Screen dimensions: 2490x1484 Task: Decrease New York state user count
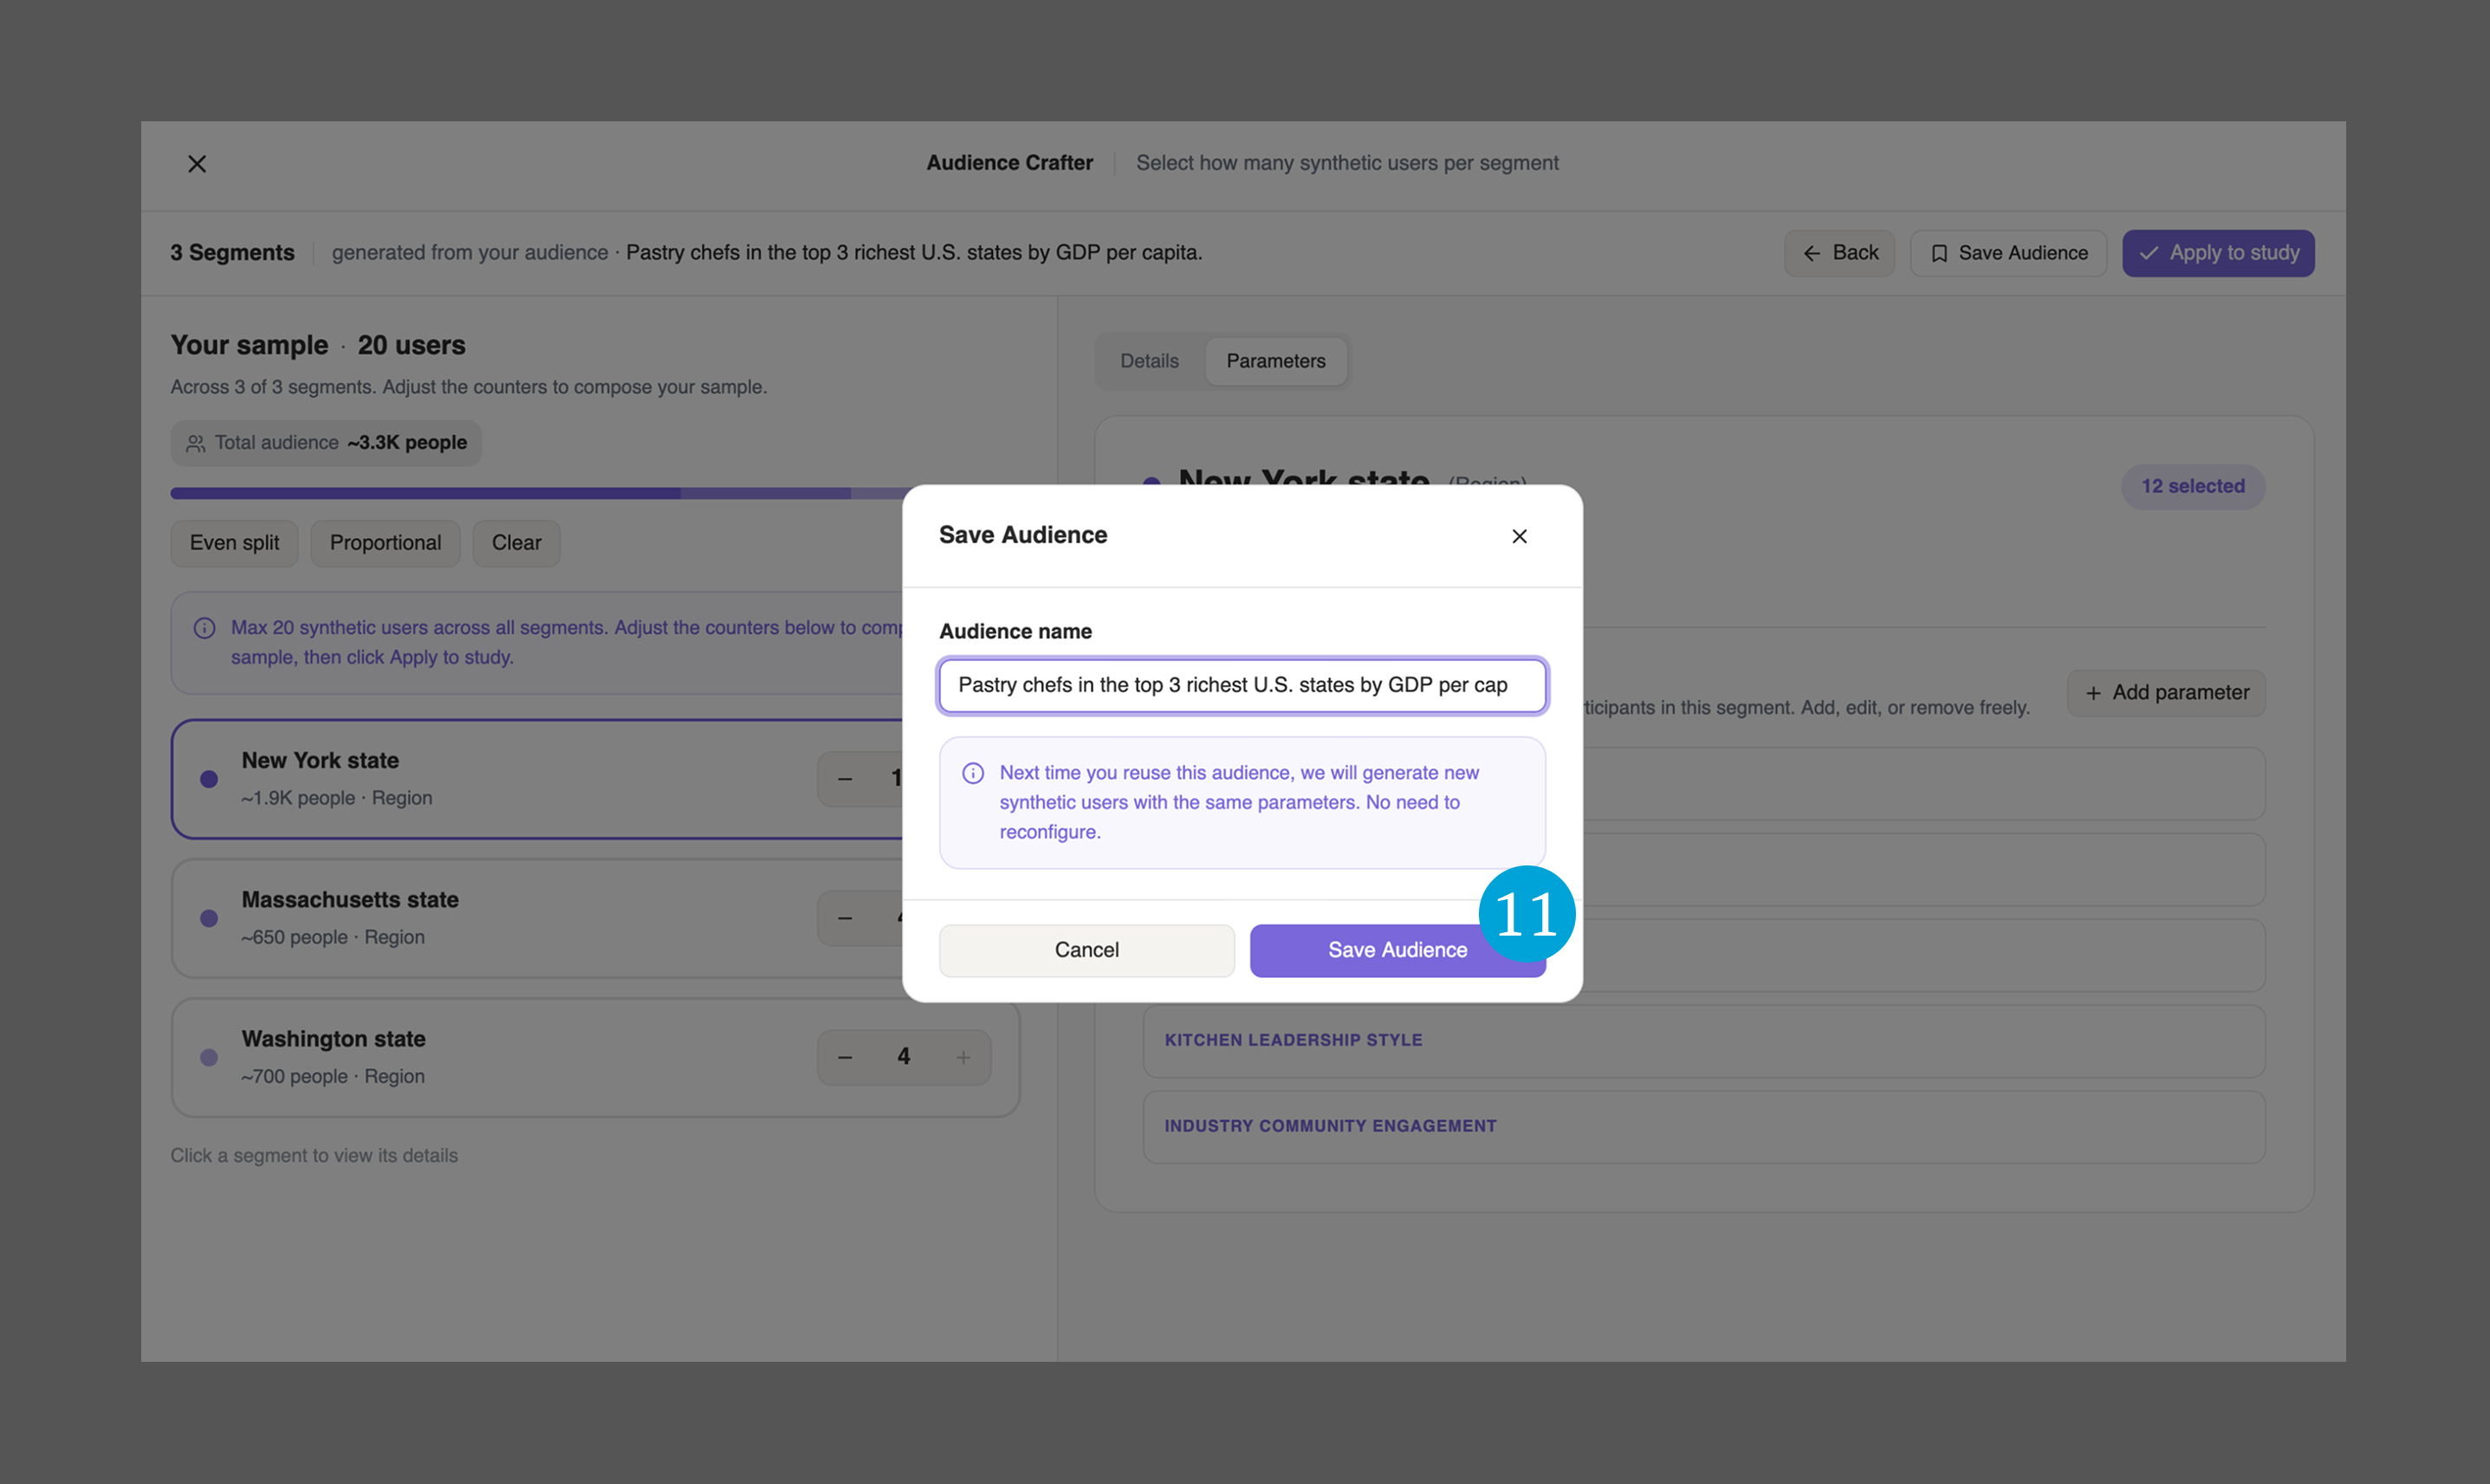[x=845, y=779]
